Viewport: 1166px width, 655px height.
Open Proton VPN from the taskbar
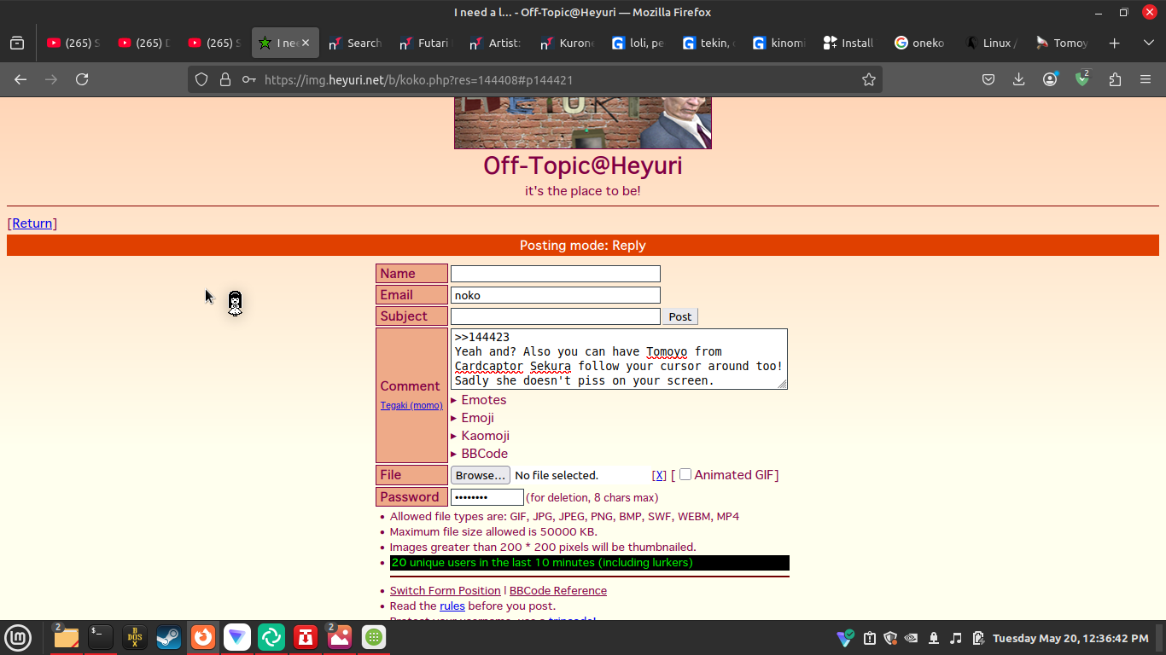237,637
